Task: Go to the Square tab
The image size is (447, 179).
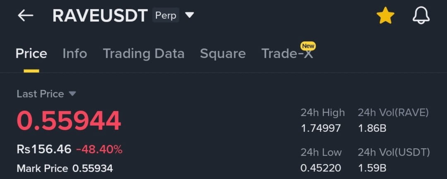Action: pos(223,54)
